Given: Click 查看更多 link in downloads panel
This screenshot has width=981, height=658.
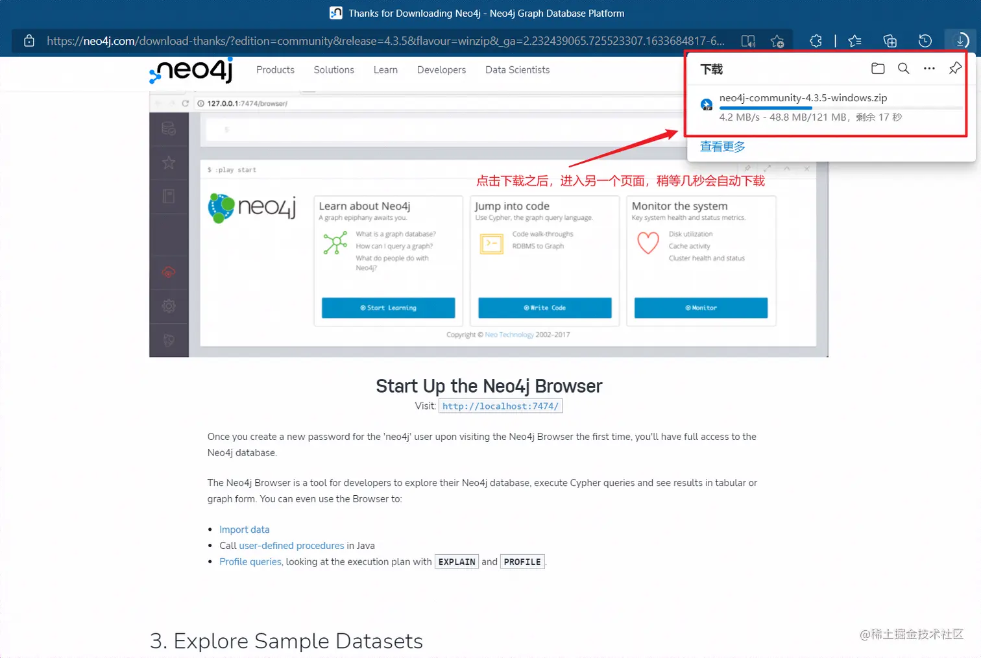Looking at the screenshot, I should click(723, 147).
